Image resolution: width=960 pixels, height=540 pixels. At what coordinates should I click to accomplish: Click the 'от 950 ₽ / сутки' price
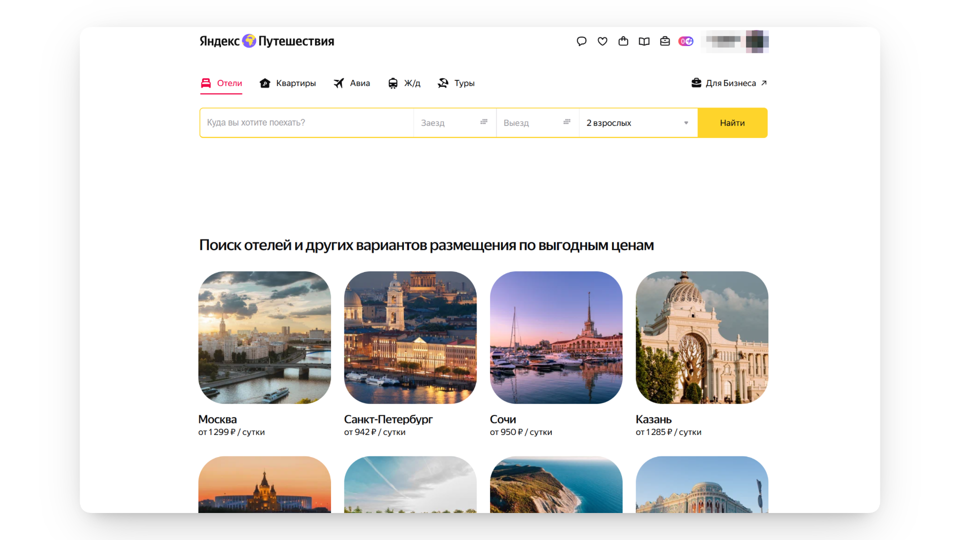tap(521, 432)
